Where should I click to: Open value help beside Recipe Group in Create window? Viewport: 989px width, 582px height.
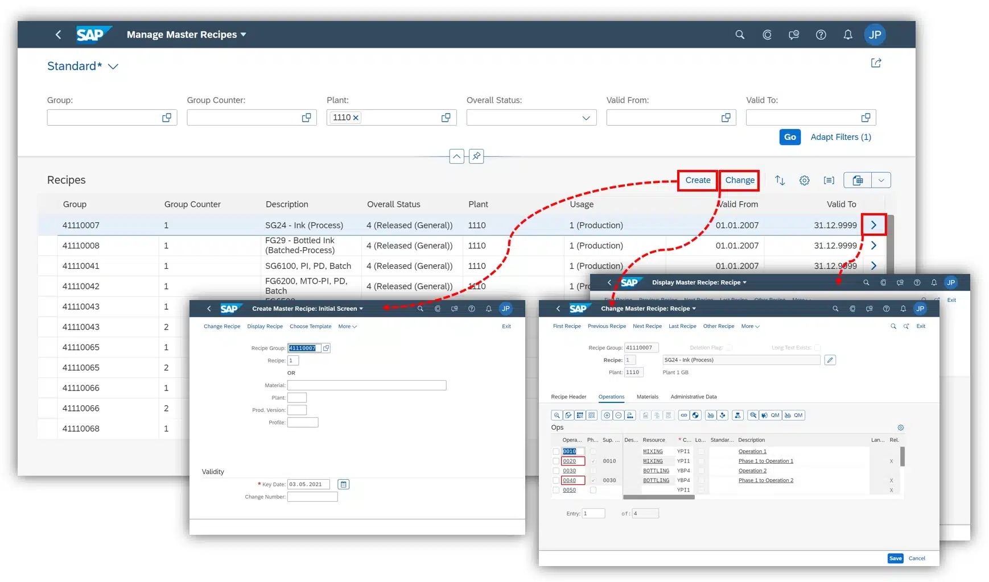(326, 348)
